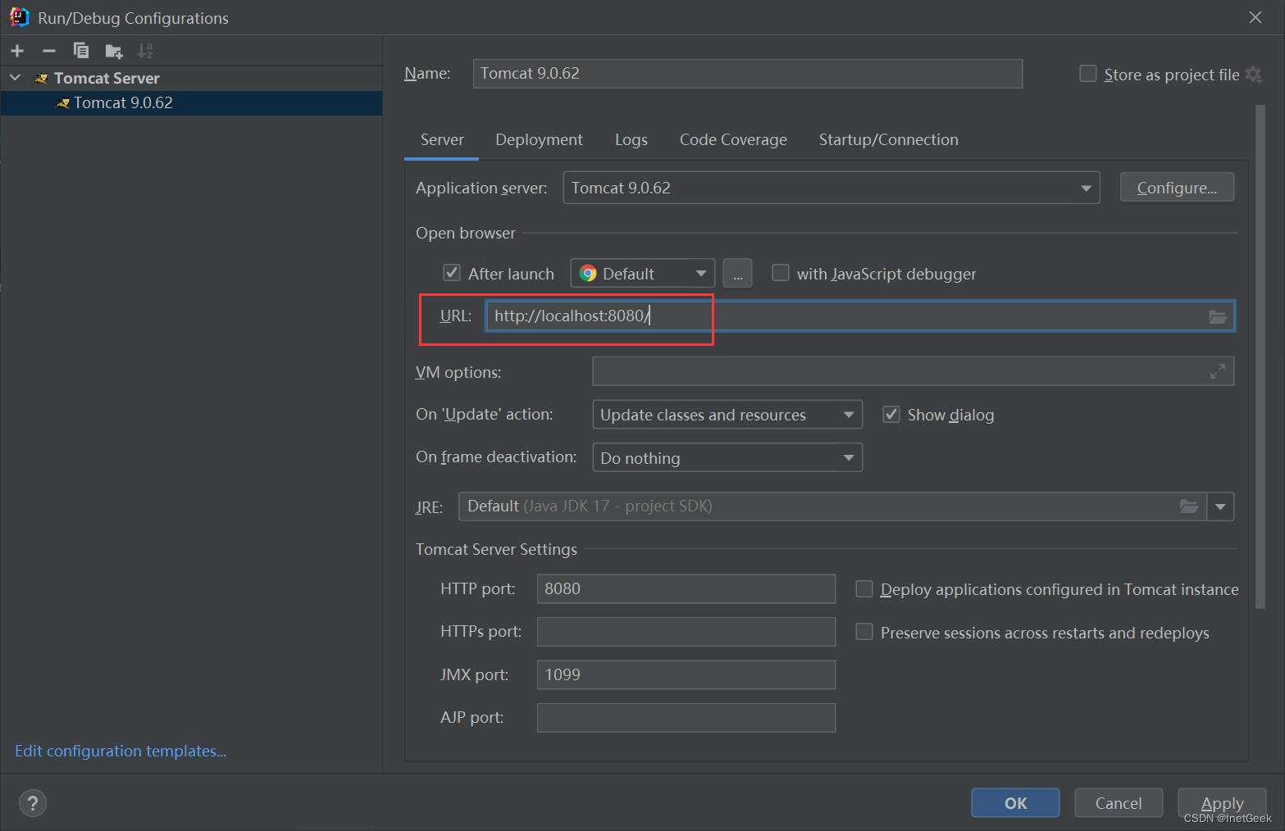Switch to the Code Coverage tab
Image resolution: width=1285 pixels, height=831 pixels.
tap(733, 140)
